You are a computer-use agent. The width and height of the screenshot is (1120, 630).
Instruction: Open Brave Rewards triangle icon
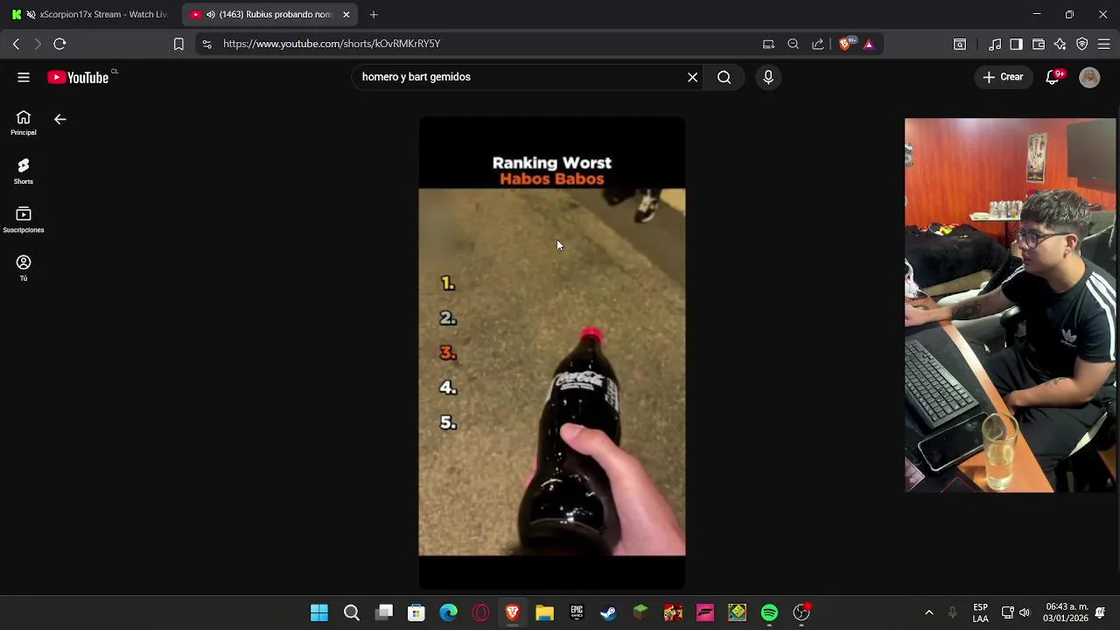coord(869,44)
